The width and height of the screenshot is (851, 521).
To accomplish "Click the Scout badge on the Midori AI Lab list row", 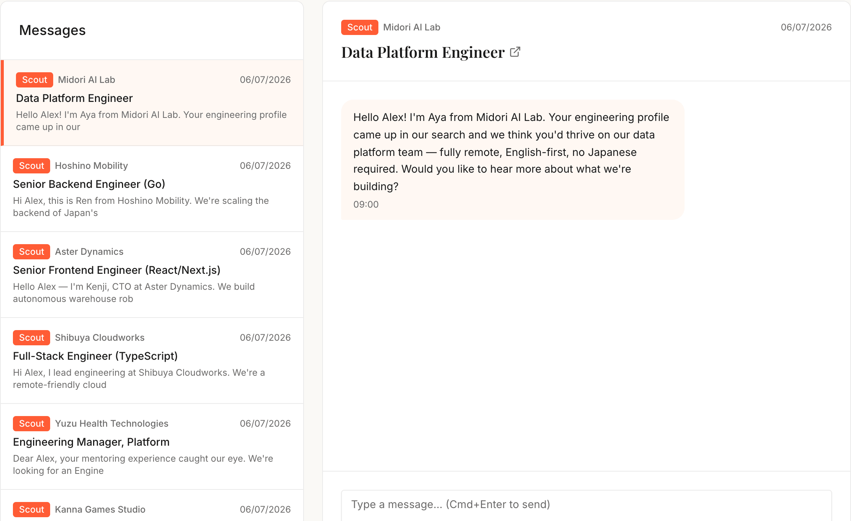I will (x=35, y=80).
